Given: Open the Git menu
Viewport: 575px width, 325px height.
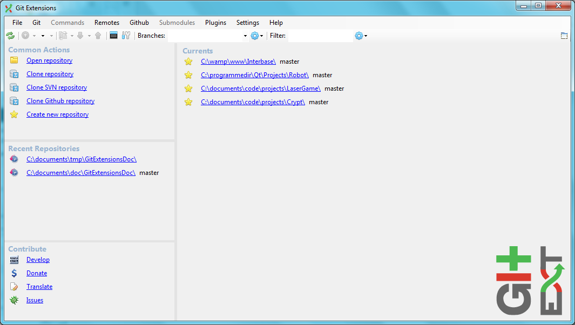Looking at the screenshot, I should click(36, 23).
